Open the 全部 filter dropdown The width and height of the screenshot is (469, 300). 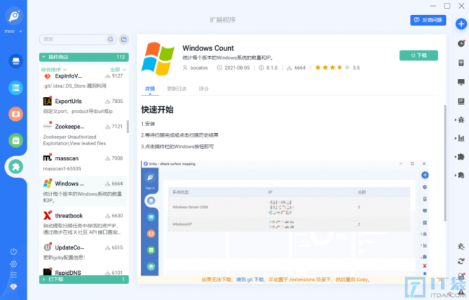[118, 70]
